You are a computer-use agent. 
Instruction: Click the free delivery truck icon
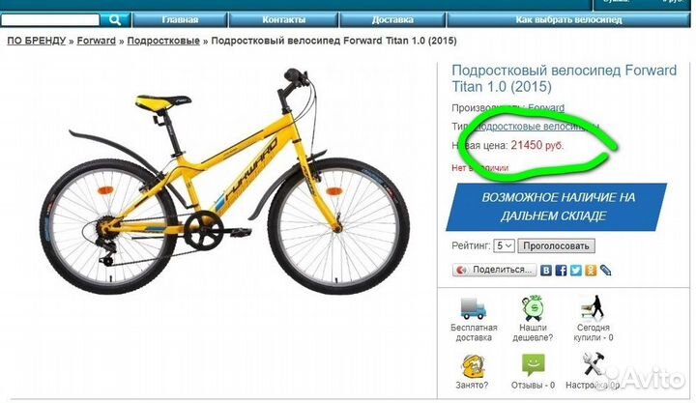[473, 308]
